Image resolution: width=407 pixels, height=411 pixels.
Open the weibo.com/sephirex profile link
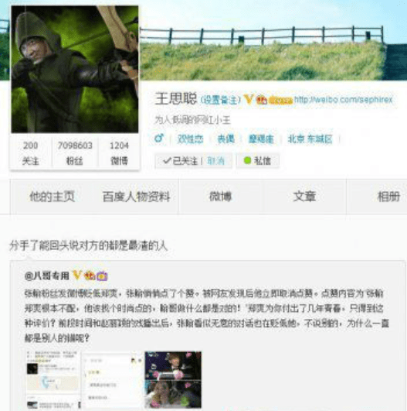pyautogui.click(x=344, y=100)
